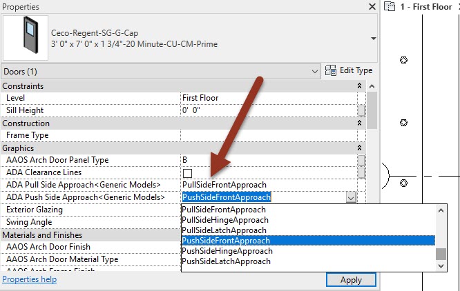This screenshot has height=291, width=460.
Task: Click the top grid marker in the drawing
Action: [x=403, y=60]
